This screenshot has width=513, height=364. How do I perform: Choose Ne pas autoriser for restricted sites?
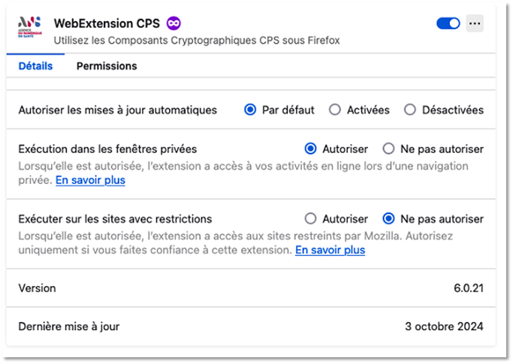coord(389,219)
